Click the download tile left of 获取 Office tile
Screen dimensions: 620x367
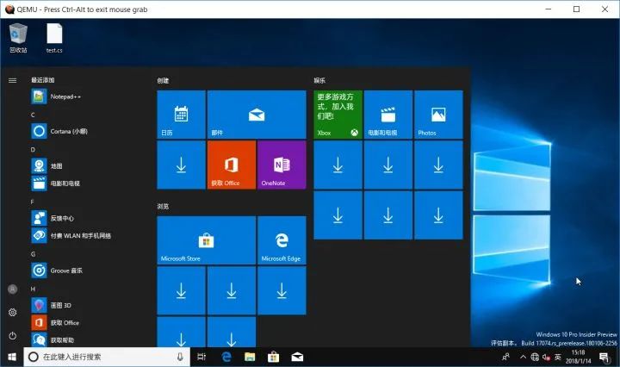181,165
